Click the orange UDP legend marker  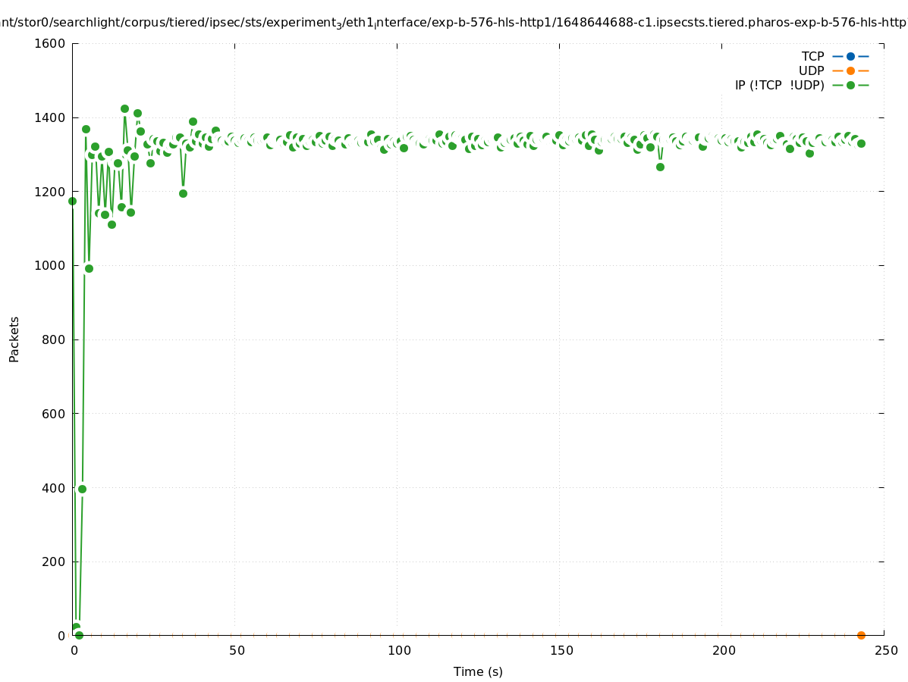(x=850, y=70)
